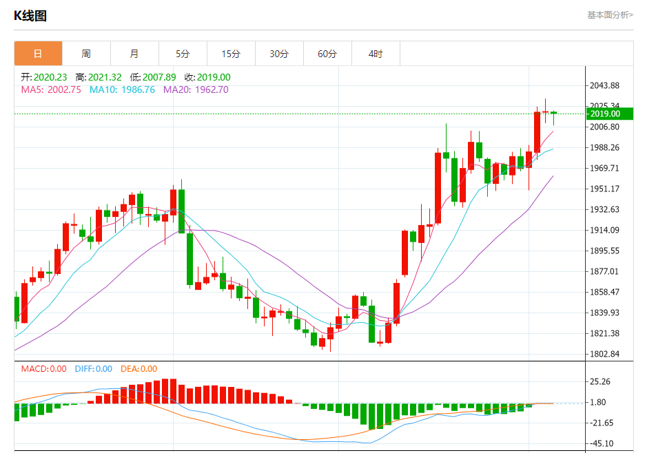Screen dimensions: 645x453
Task: Click the 25.26 MACD axis label
Action: pyautogui.click(x=600, y=382)
